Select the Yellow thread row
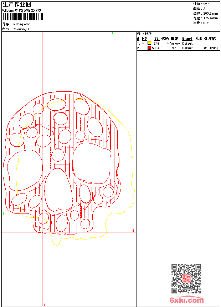The width and height of the screenshot is (221, 307). pyautogui.click(x=175, y=43)
